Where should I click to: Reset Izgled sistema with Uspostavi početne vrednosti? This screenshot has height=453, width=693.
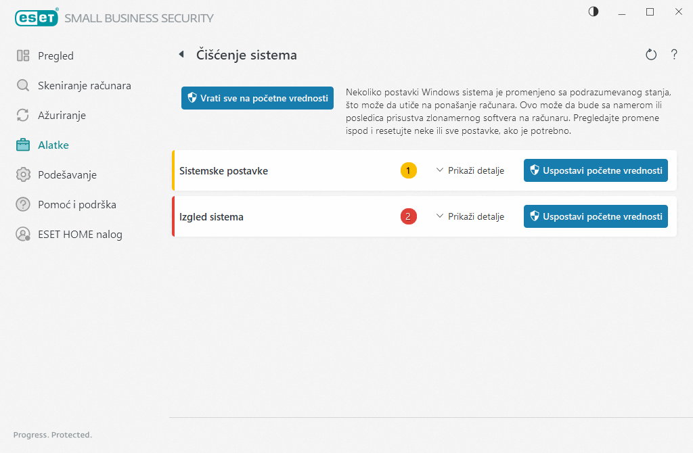596,217
